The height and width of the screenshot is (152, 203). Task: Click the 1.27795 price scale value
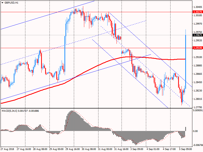coord(198,107)
